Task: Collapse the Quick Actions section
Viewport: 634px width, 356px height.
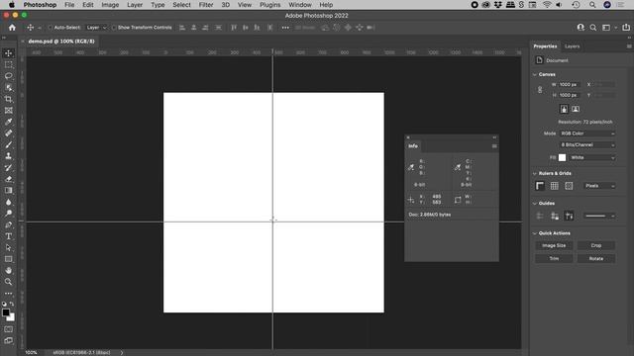Action: [535, 233]
